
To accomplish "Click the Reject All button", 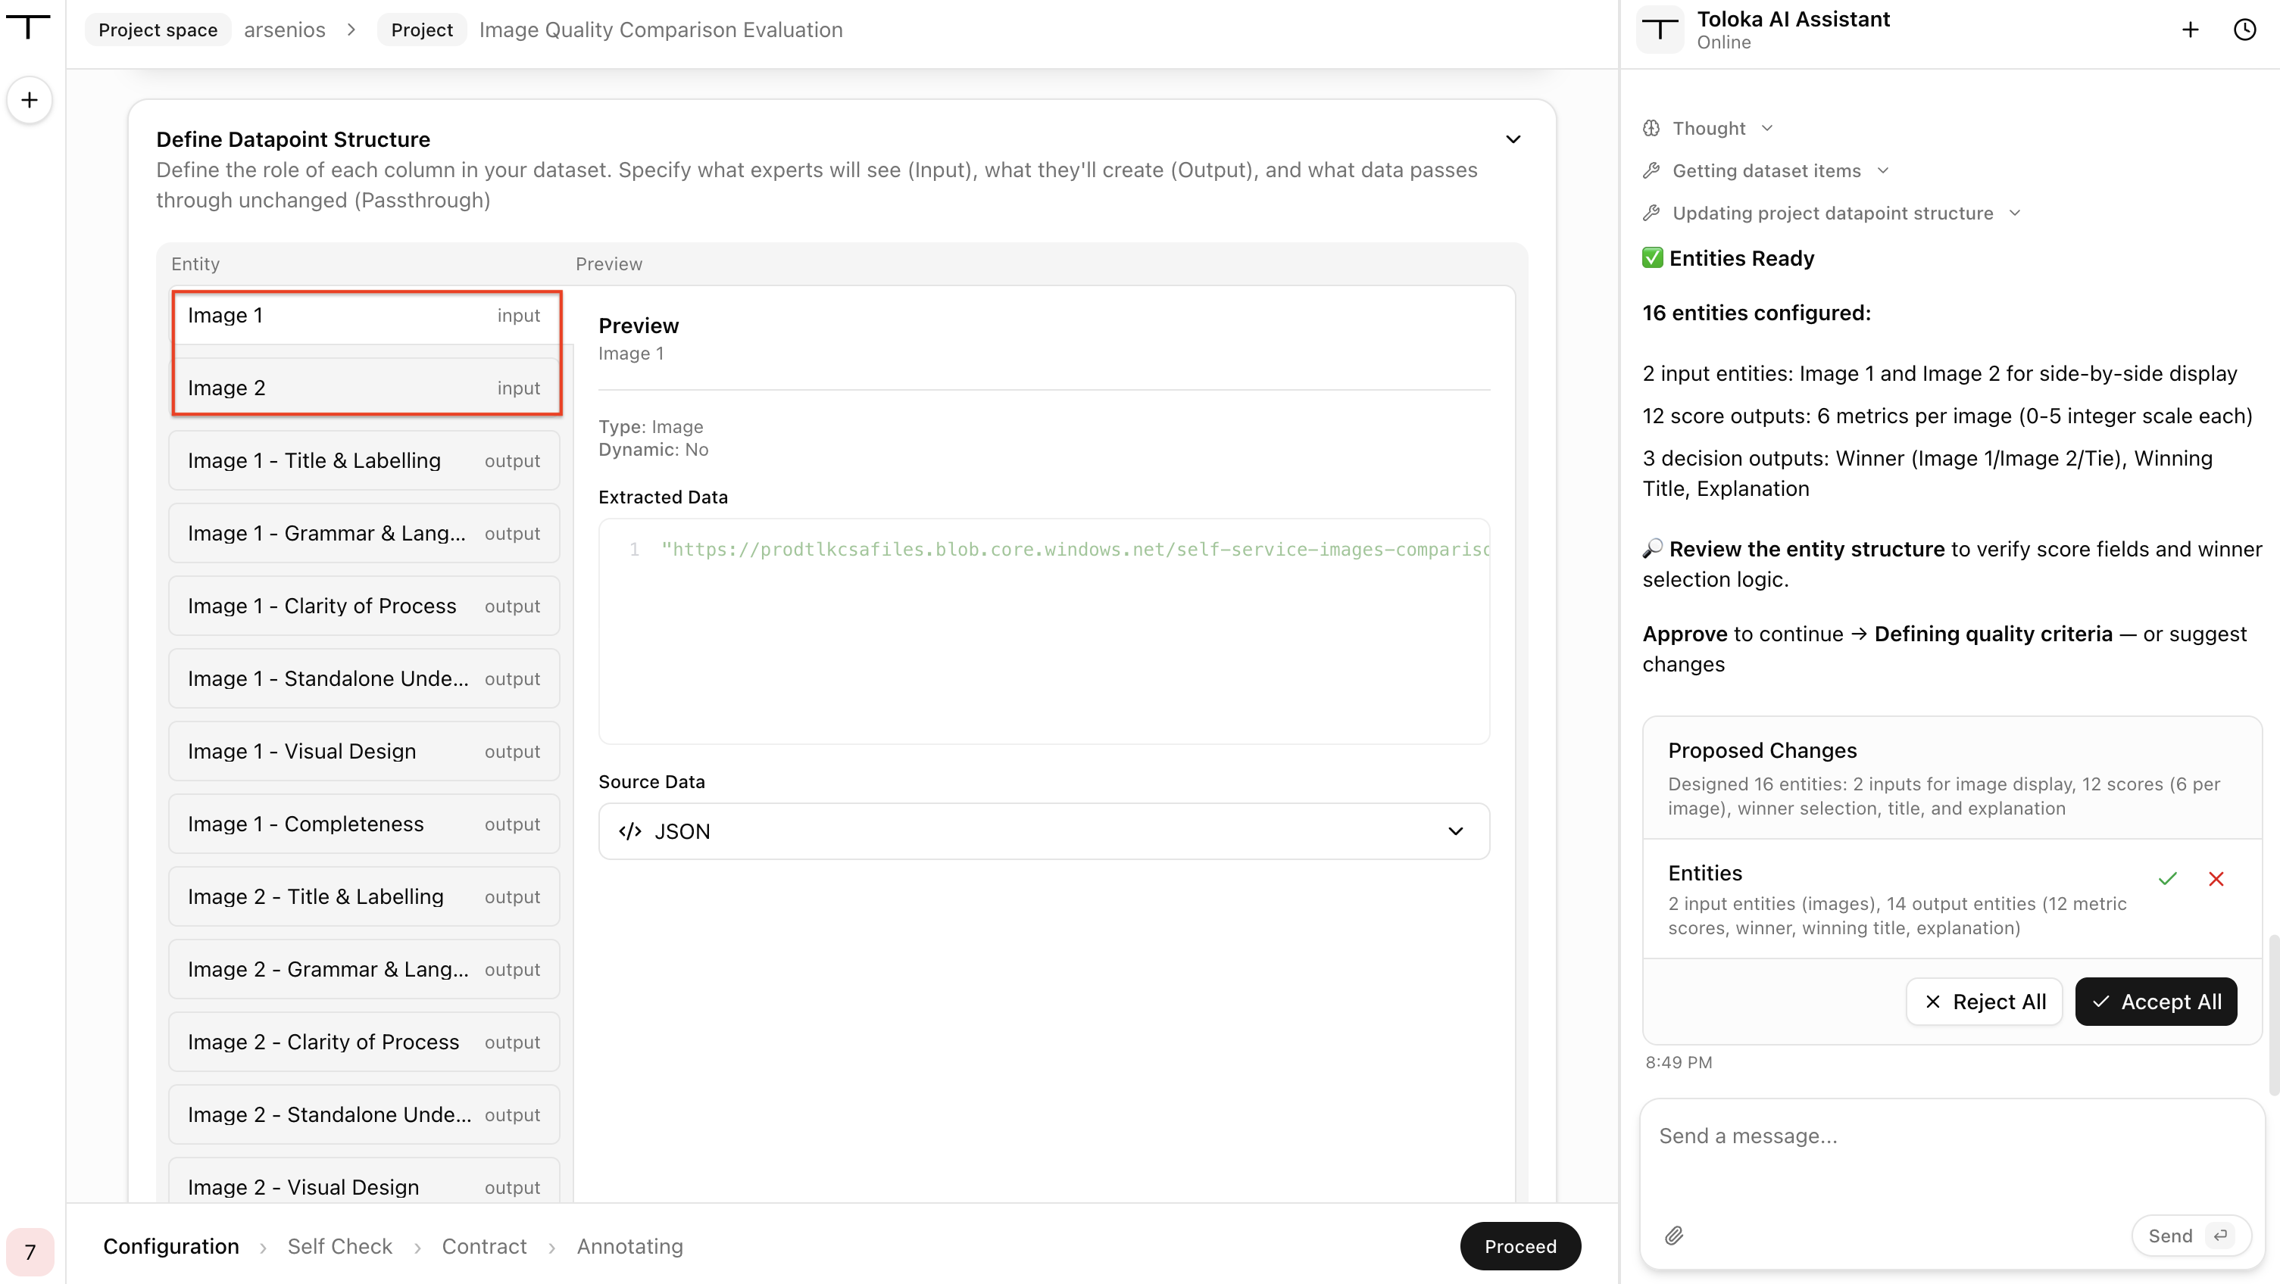I will coord(1984,1002).
